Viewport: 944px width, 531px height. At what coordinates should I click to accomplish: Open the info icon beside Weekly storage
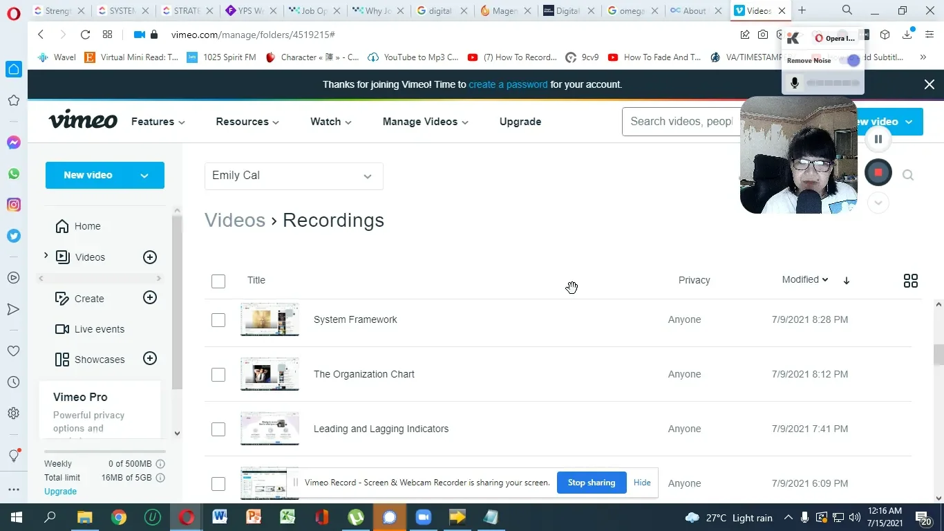(160, 464)
